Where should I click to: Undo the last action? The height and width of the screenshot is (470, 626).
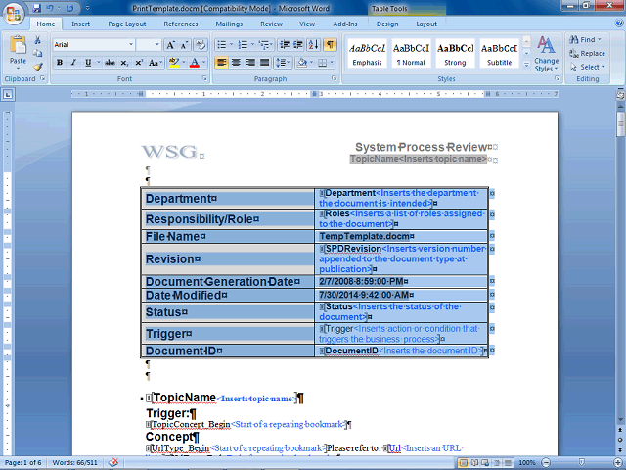[50, 8]
